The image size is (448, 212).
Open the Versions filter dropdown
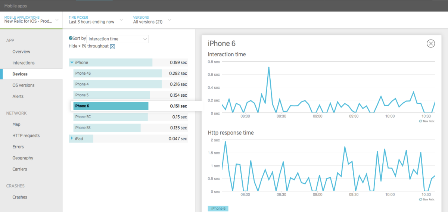coord(152,19)
